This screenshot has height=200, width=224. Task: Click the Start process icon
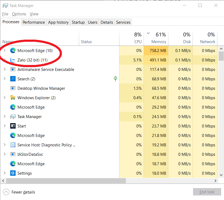(13, 126)
